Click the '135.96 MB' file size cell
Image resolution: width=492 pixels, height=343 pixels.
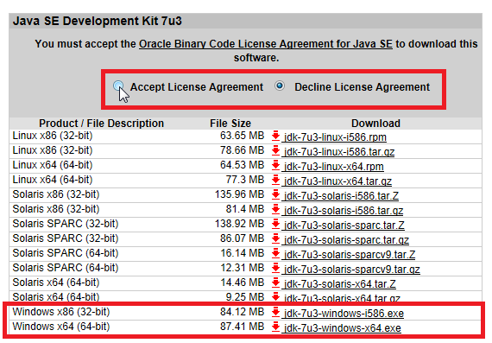click(239, 194)
